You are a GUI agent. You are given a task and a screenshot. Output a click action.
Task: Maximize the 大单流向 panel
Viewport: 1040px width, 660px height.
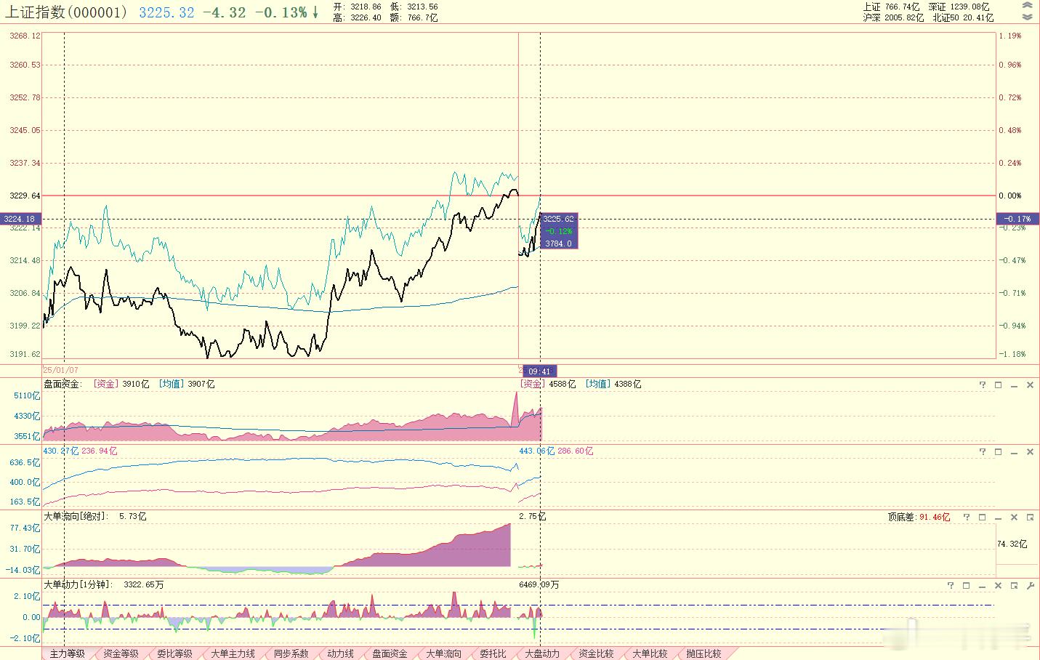pos(982,517)
